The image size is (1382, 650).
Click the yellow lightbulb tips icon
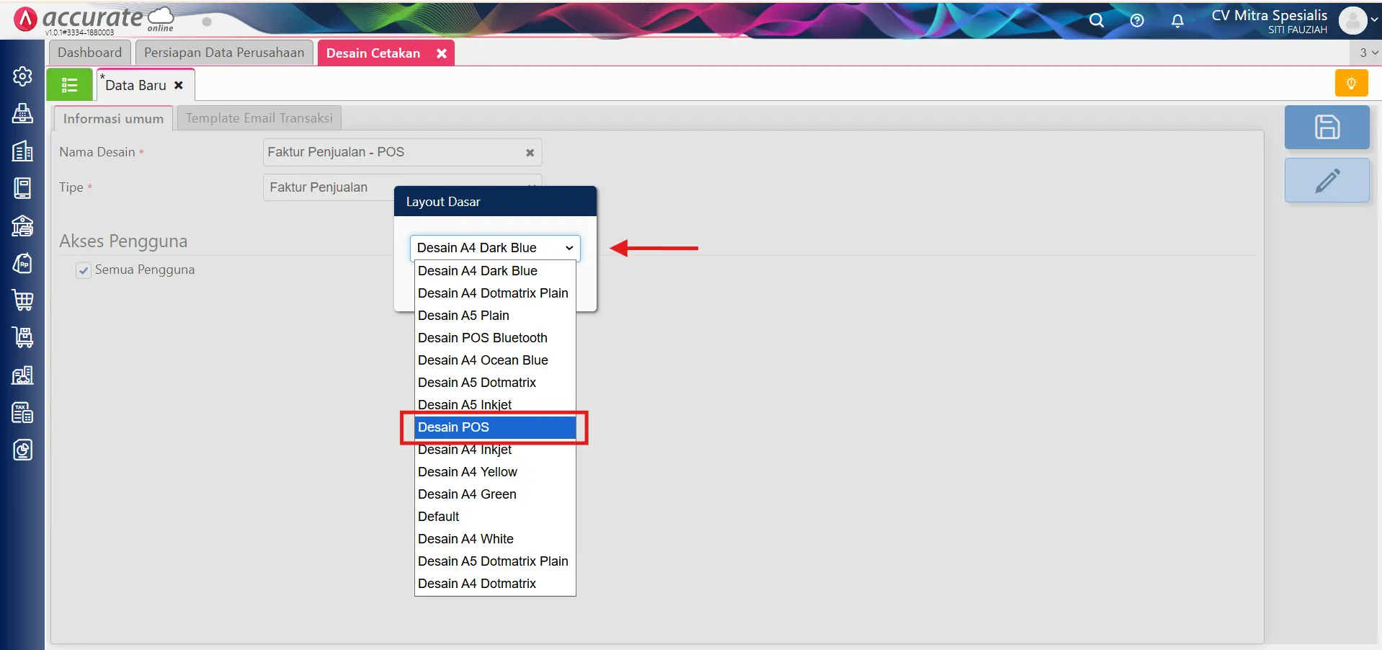(x=1351, y=84)
